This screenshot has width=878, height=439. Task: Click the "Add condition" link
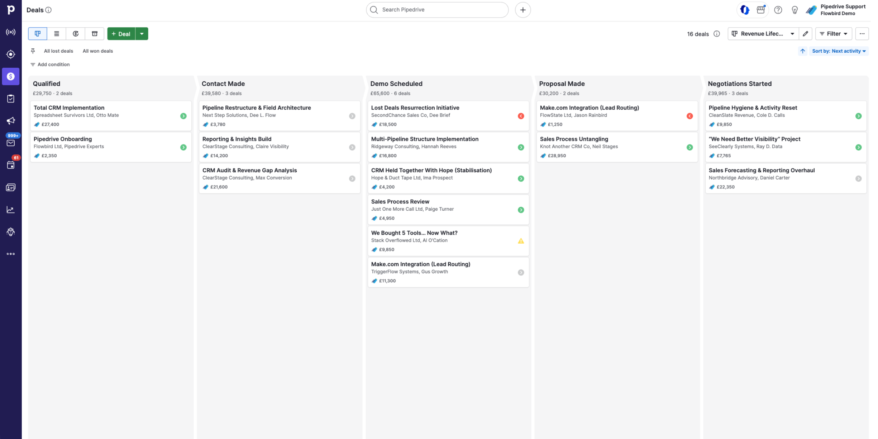point(53,64)
